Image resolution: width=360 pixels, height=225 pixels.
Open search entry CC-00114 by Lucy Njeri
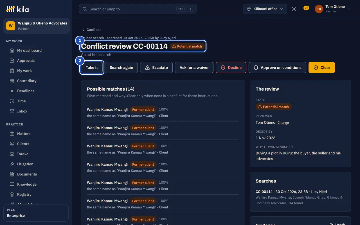[x=300, y=197]
